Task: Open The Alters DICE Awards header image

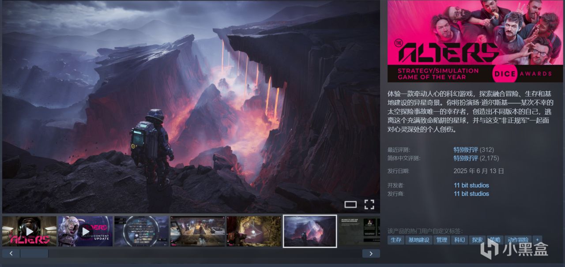Action: point(475,41)
